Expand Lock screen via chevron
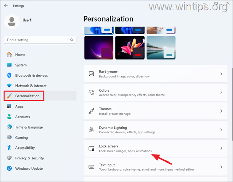The height and width of the screenshot is (182, 233). pos(221,148)
